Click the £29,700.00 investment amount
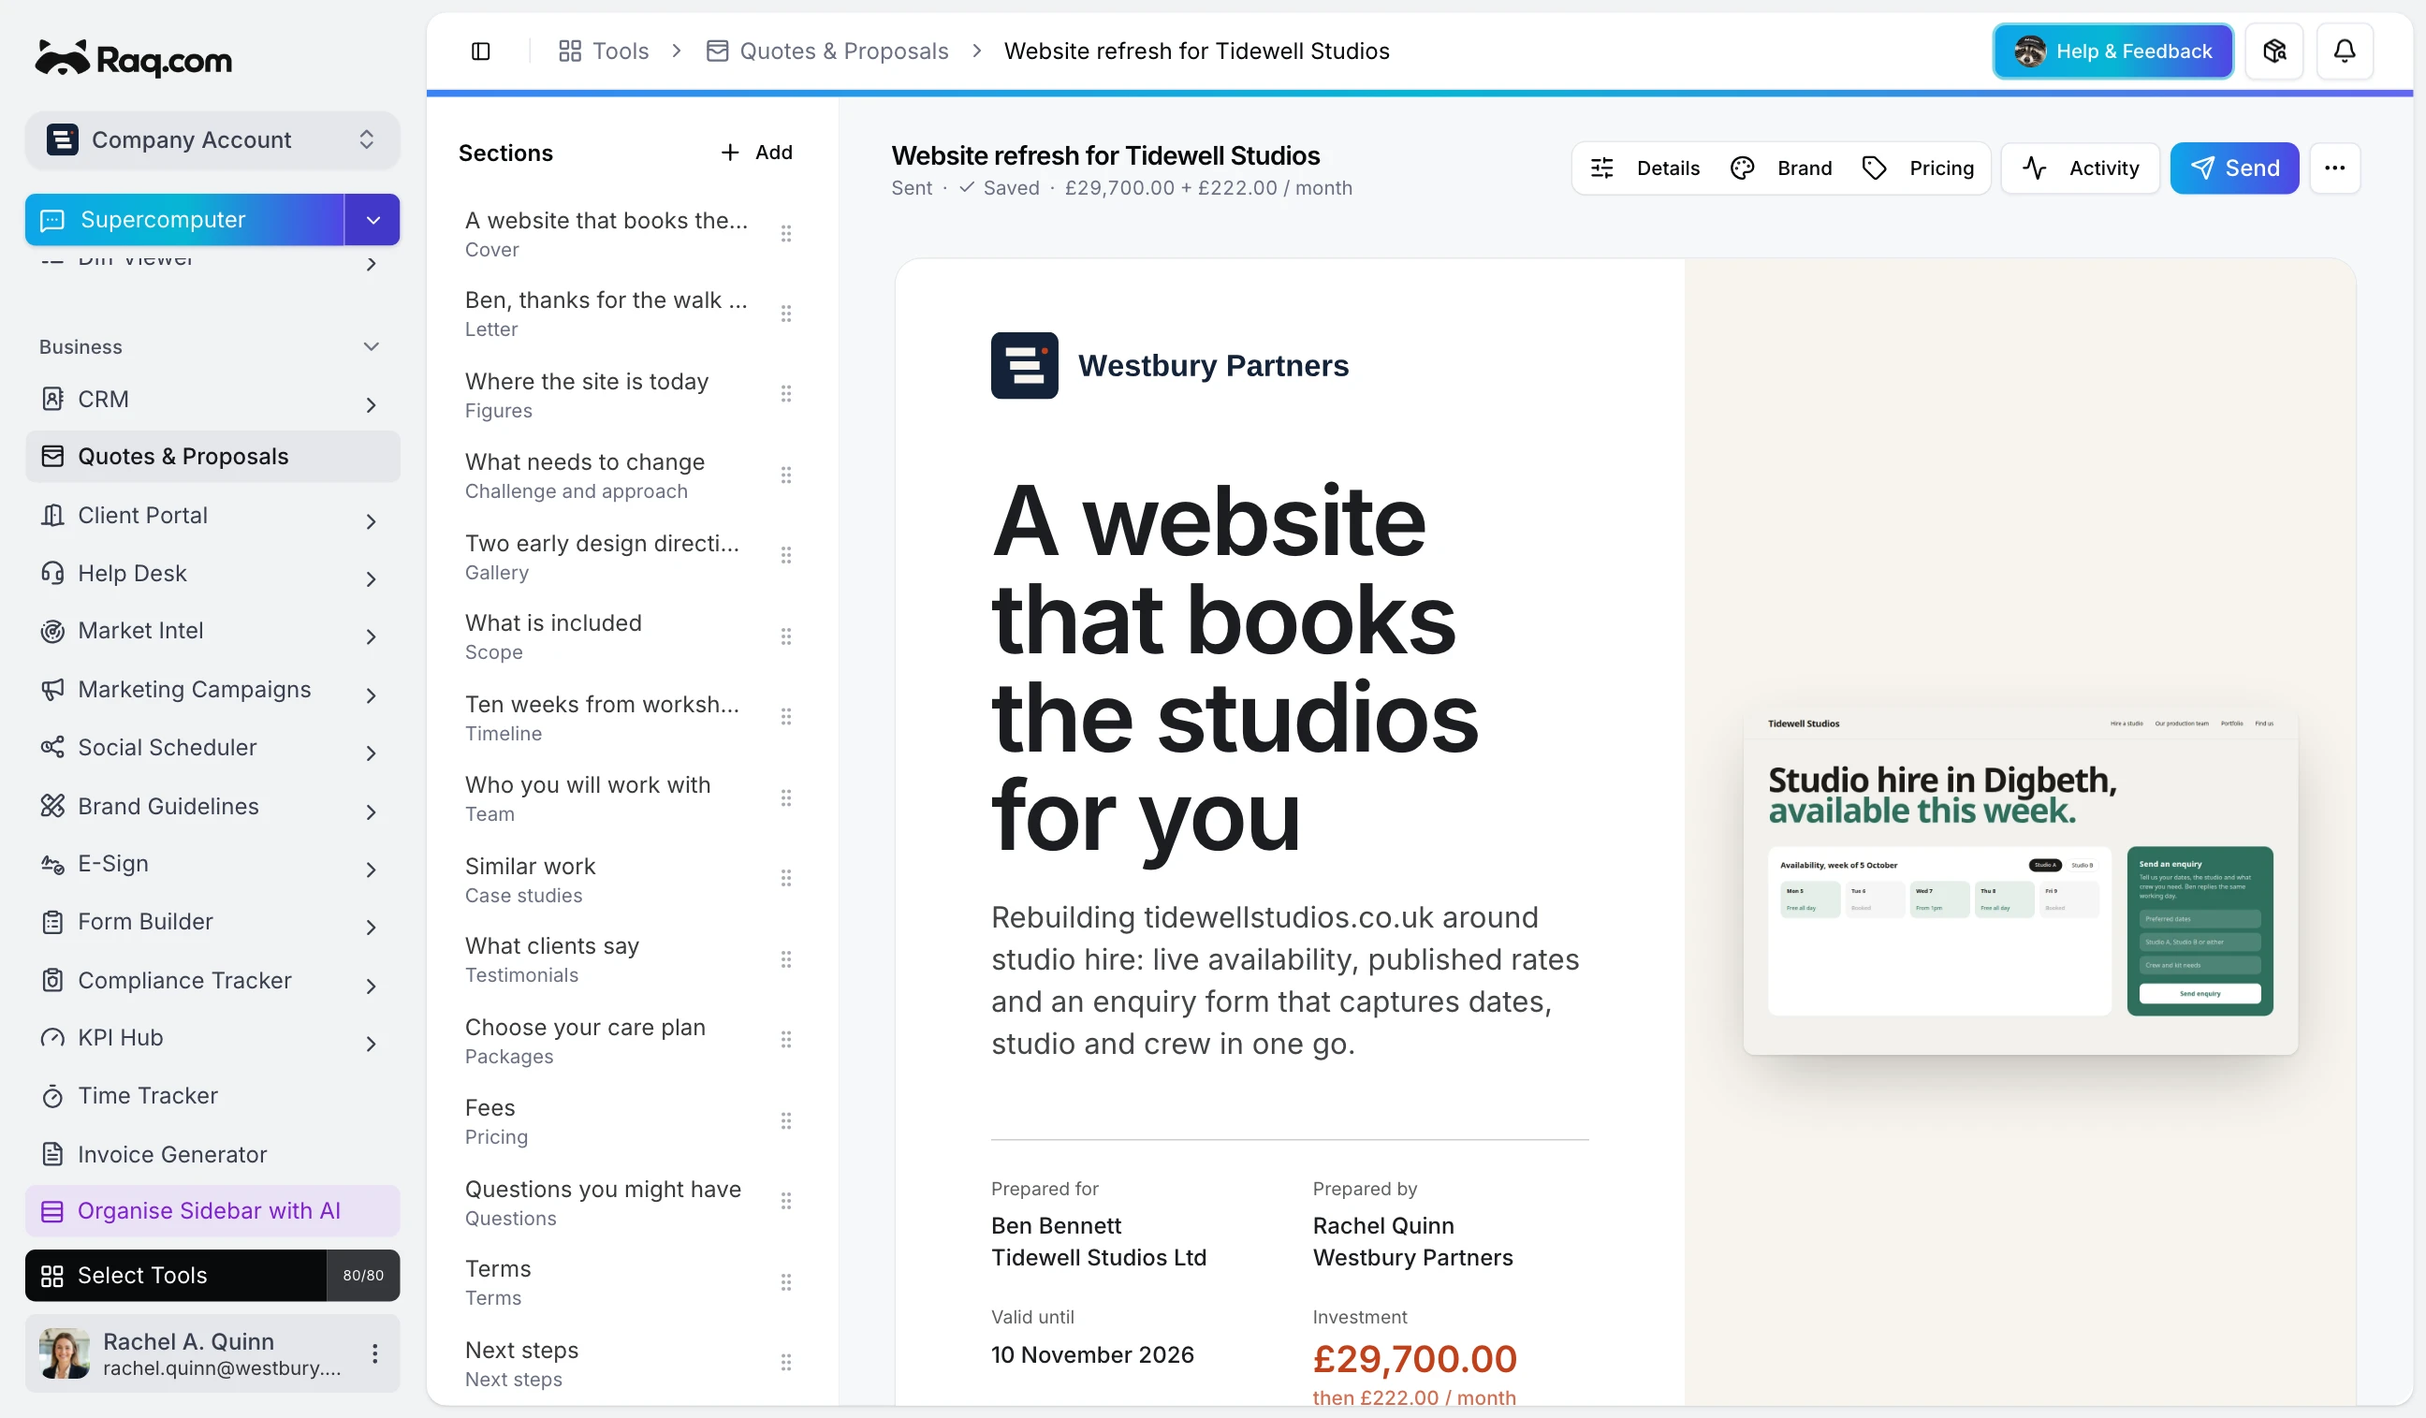 [1414, 1358]
